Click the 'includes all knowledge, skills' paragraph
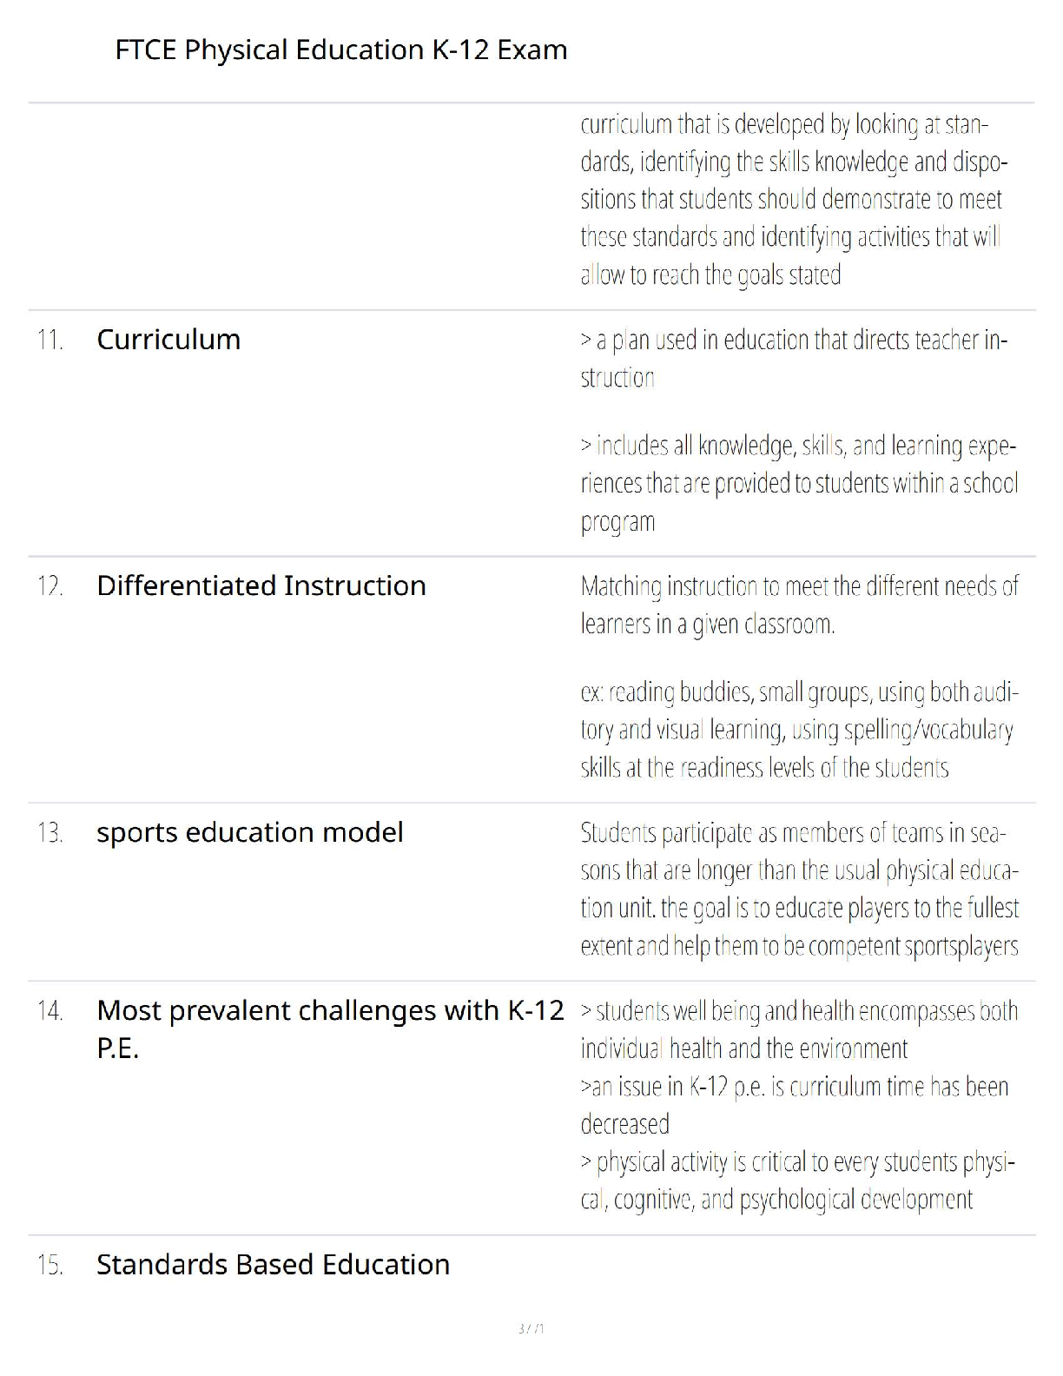This screenshot has height=1376, width=1063. click(x=797, y=483)
